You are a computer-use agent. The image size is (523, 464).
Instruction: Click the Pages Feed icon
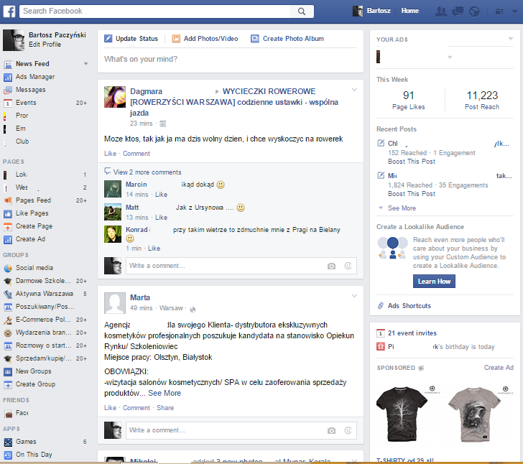pyautogui.click(x=8, y=201)
